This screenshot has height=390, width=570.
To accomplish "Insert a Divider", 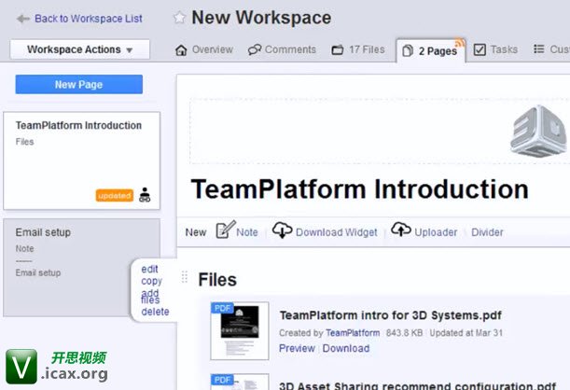I will tap(487, 232).
